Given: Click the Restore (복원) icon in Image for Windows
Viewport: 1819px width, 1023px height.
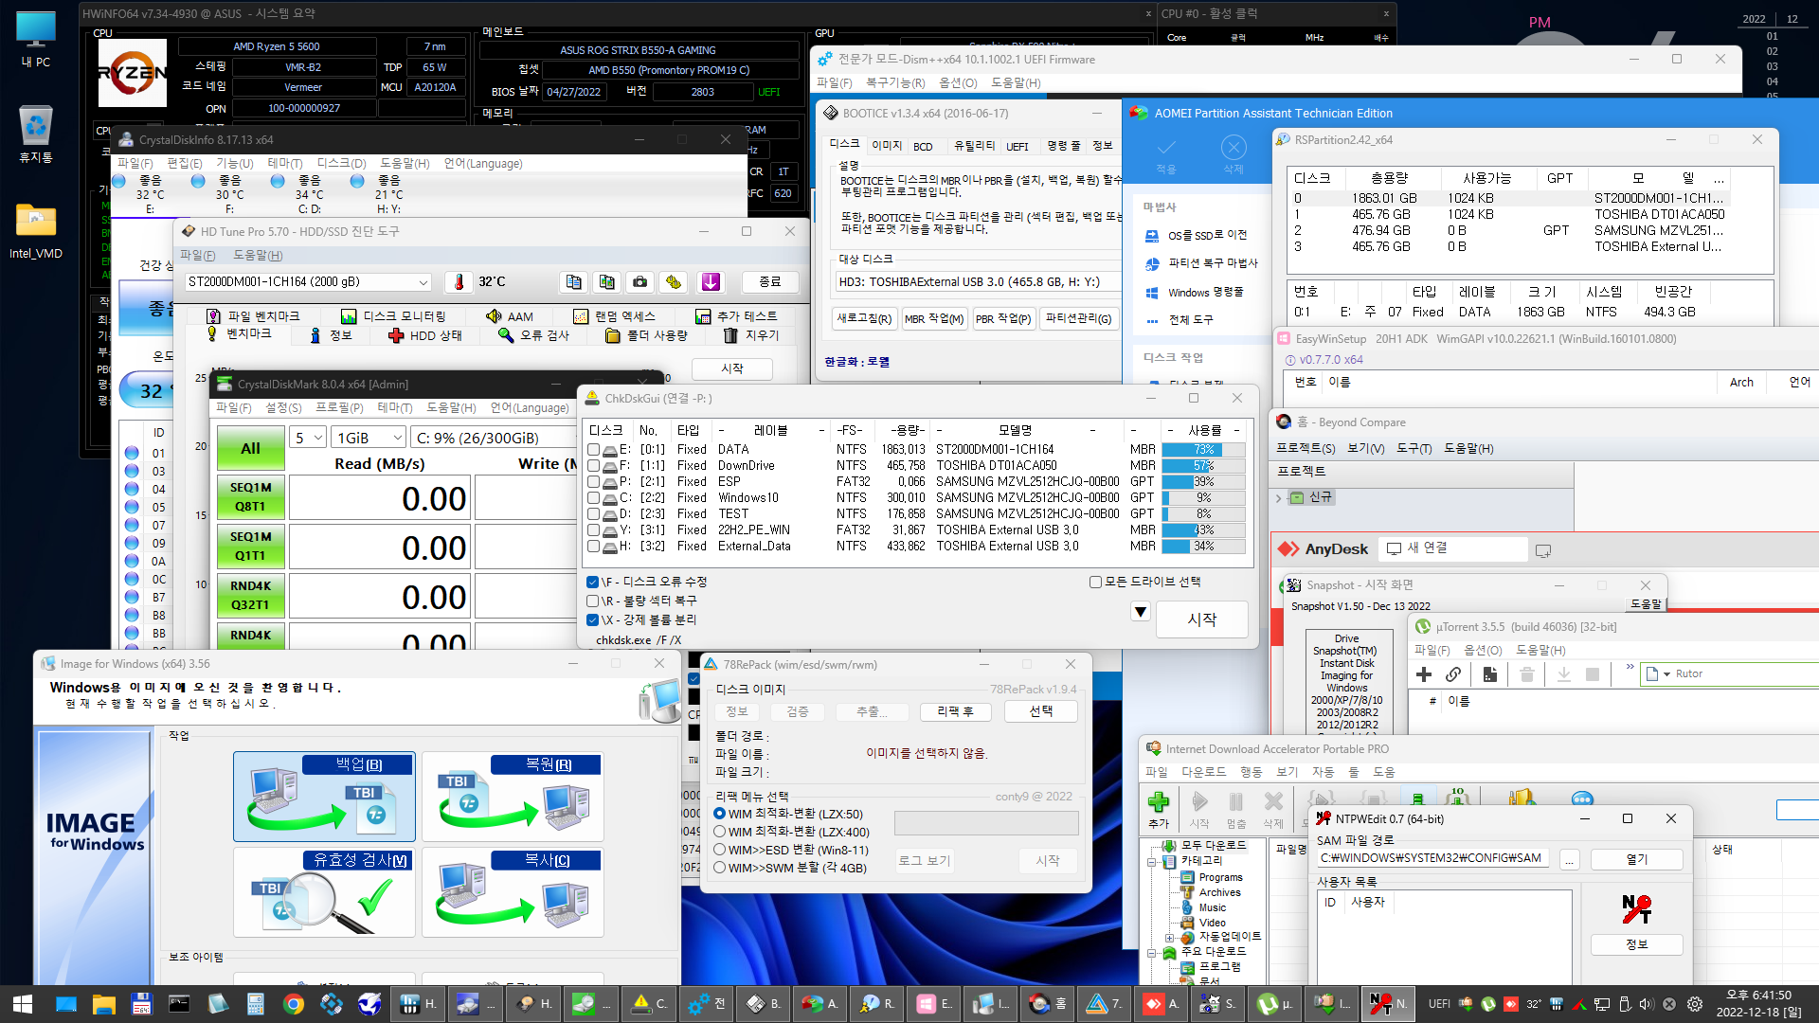Looking at the screenshot, I should coord(513,797).
